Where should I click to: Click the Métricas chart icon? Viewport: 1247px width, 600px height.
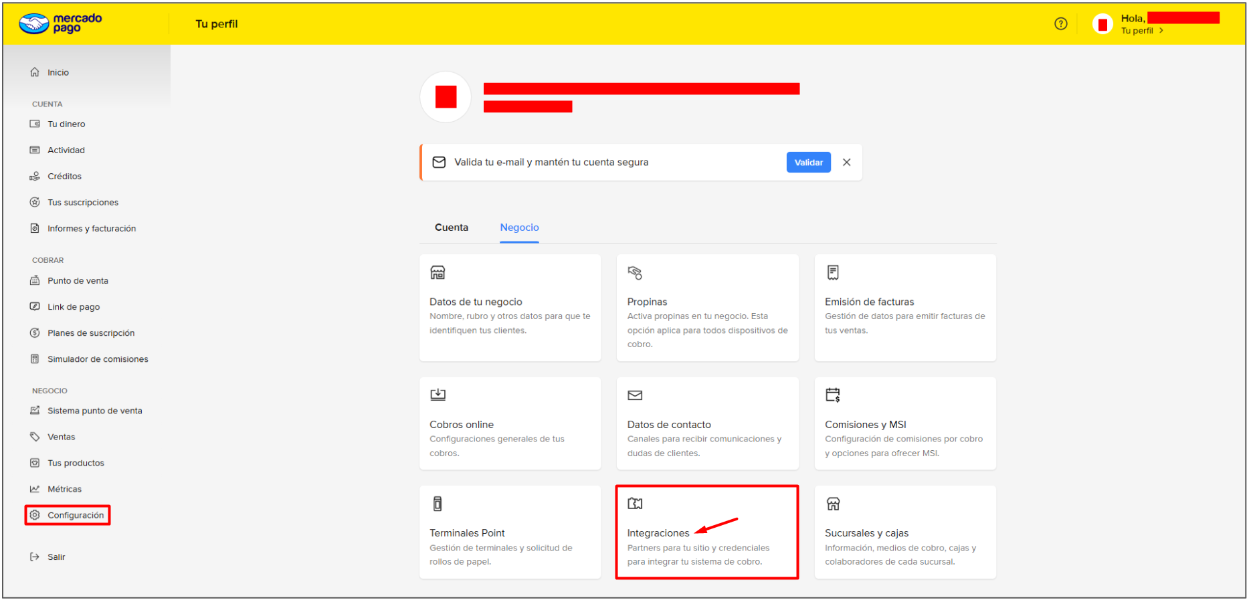point(35,488)
